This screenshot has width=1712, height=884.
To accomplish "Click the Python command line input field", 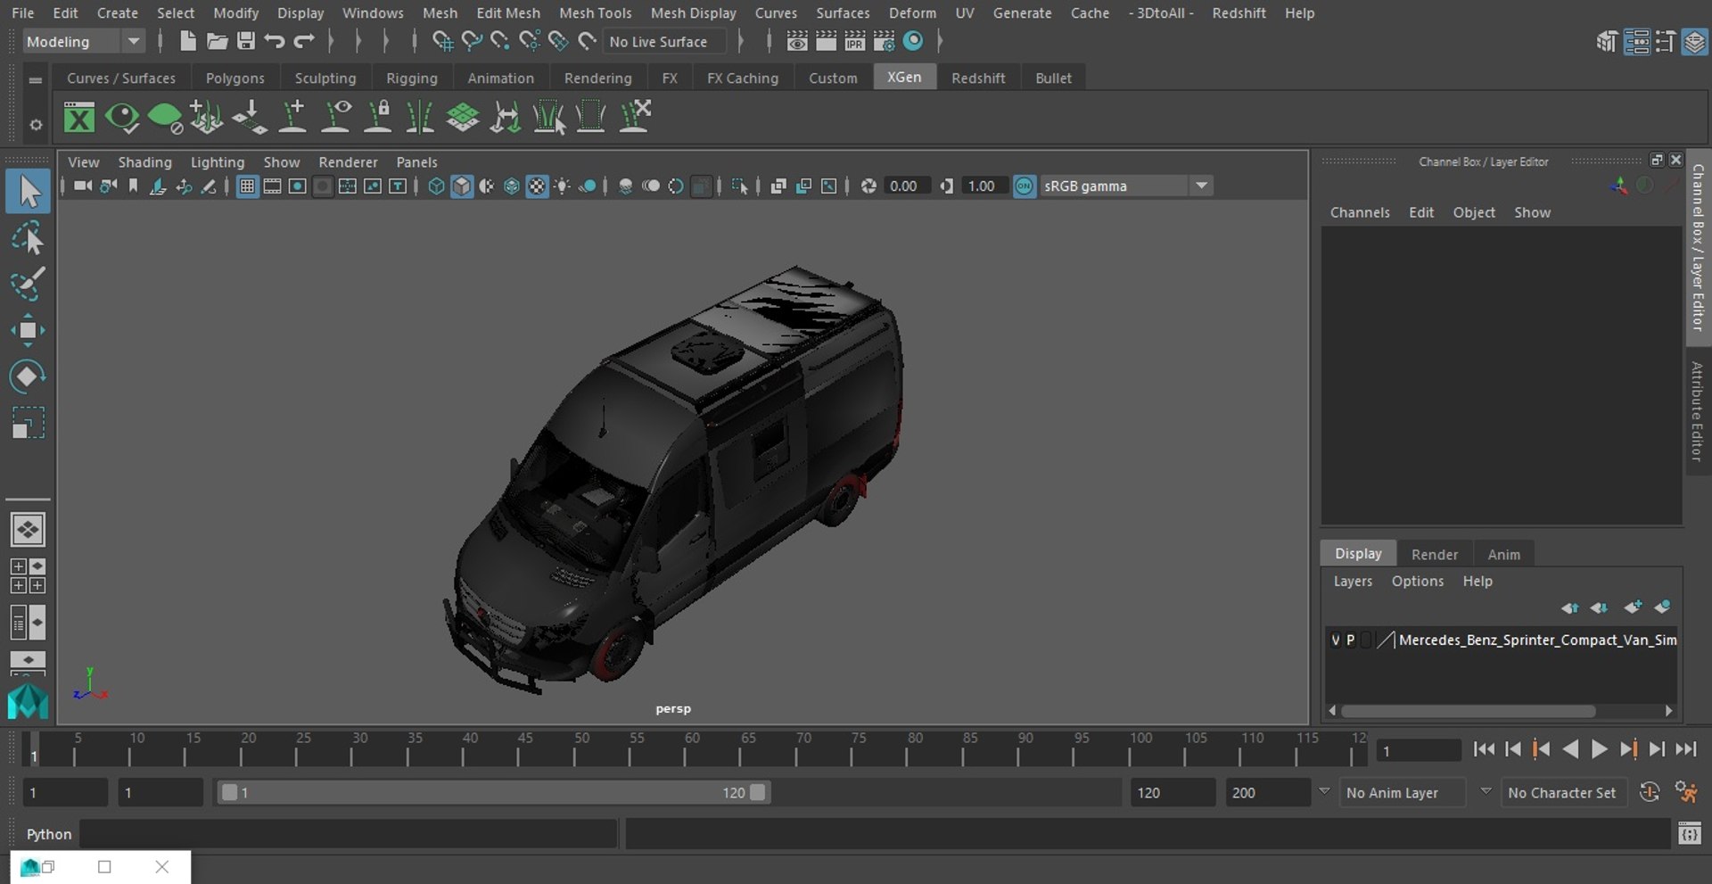I will 348,834.
